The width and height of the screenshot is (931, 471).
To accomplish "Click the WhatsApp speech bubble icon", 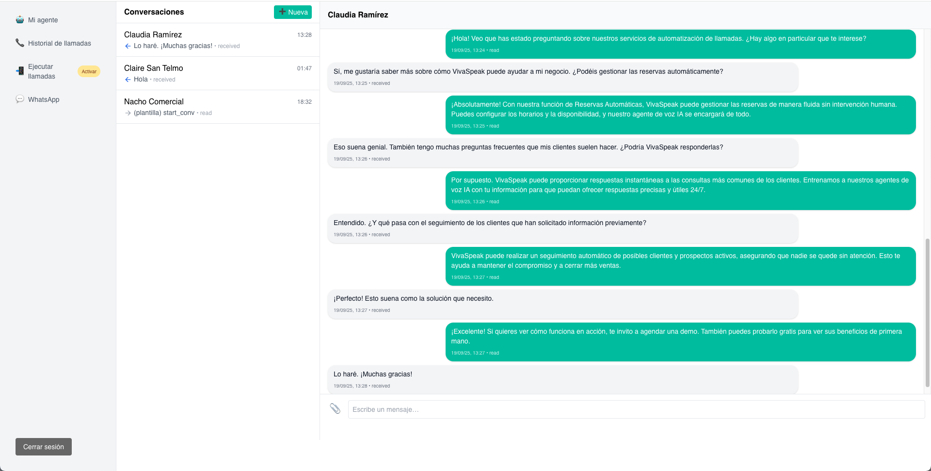I will [x=20, y=99].
